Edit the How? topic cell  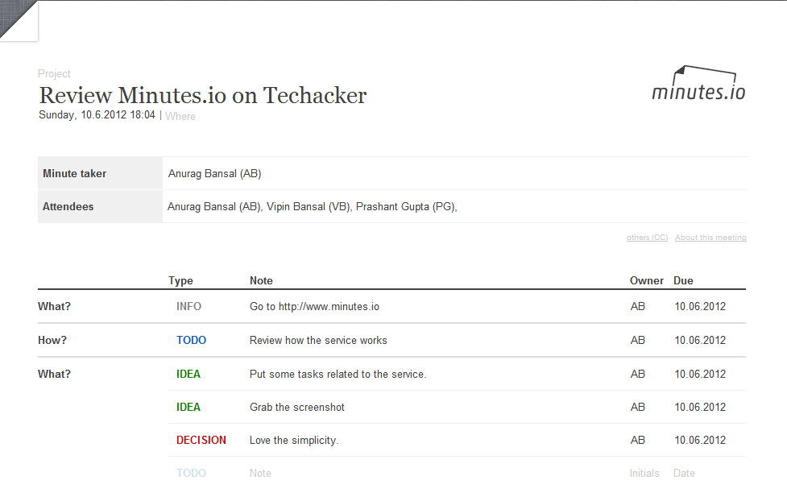(x=52, y=340)
